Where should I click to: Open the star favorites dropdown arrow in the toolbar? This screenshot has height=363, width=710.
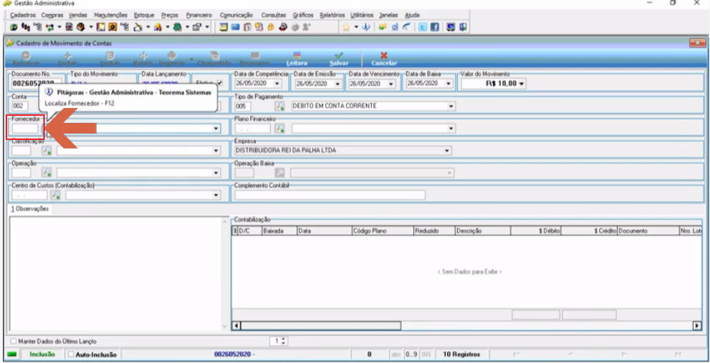pos(356,27)
